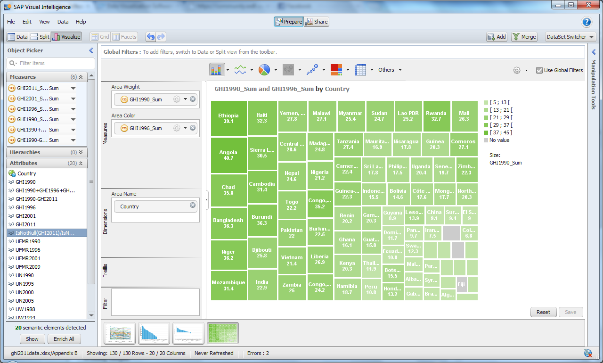Open the Data menu
603x363 pixels.
(x=63, y=22)
